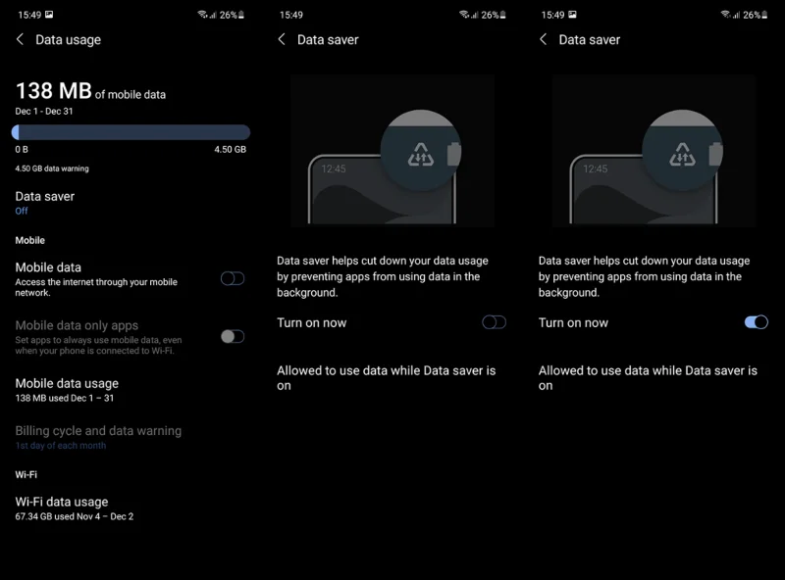The width and height of the screenshot is (785, 580).
Task: Tap data saver symbol in middle screen illustration
Action: click(x=421, y=155)
